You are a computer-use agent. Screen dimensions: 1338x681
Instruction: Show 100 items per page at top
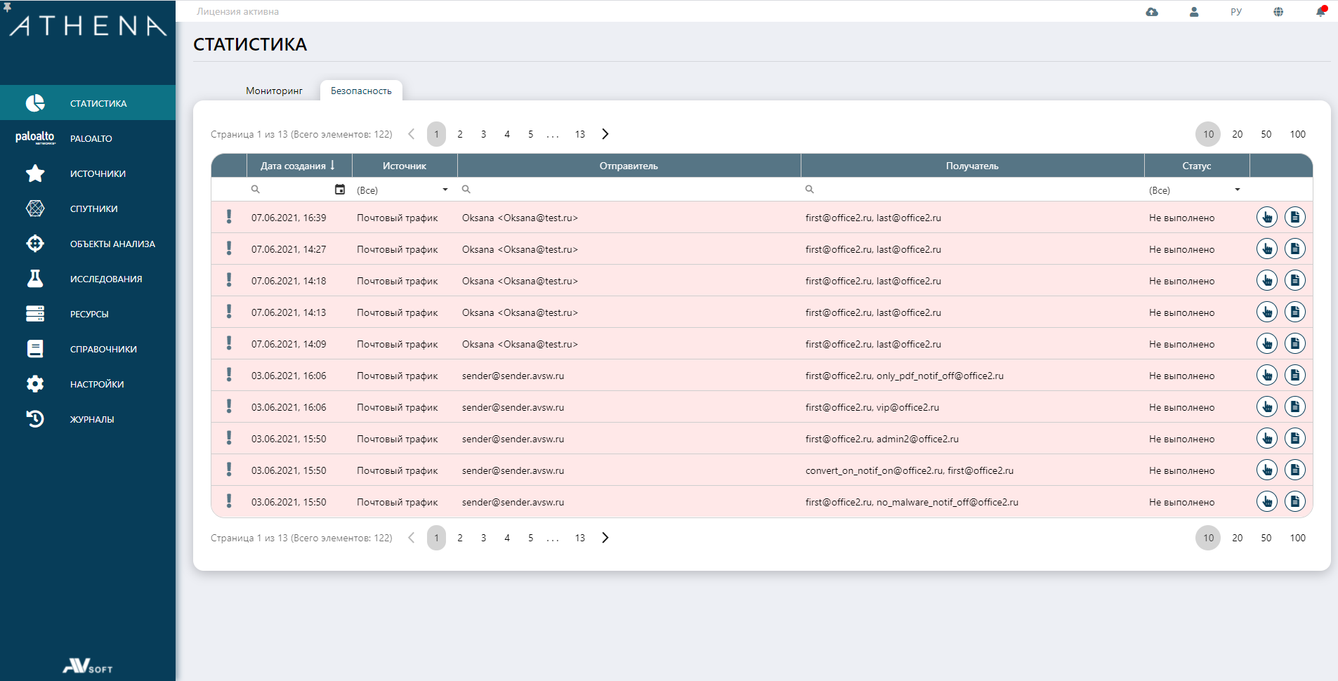(1297, 134)
